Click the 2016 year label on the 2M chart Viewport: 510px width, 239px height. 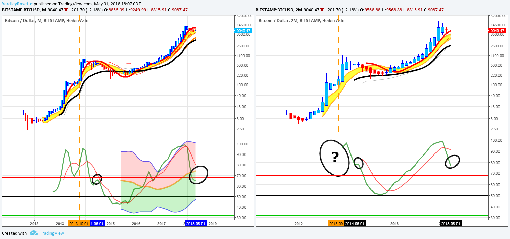tap(394, 223)
